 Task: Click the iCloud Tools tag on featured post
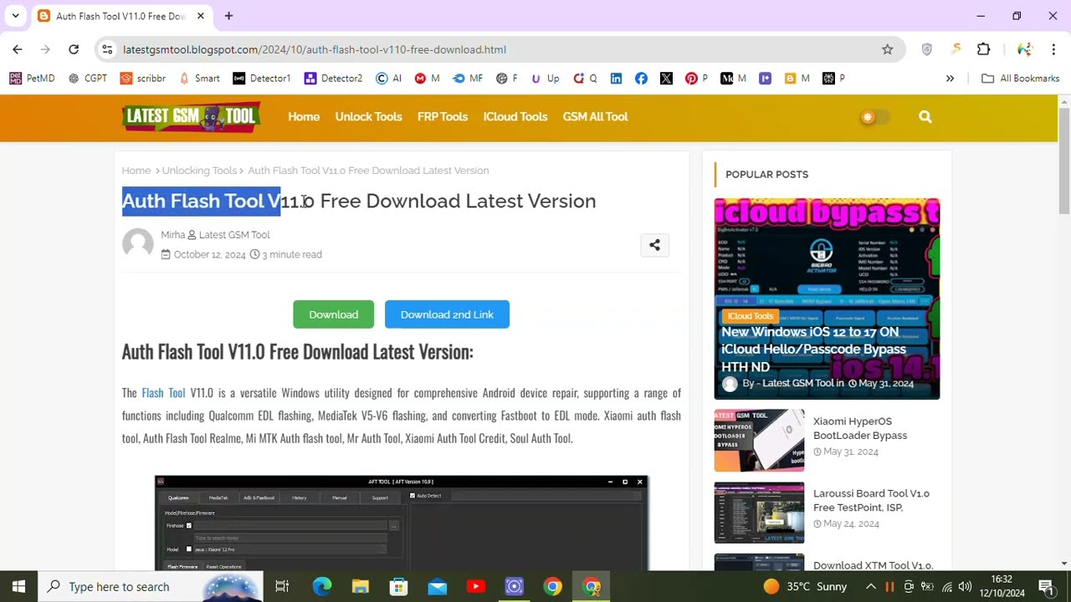point(751,316)
